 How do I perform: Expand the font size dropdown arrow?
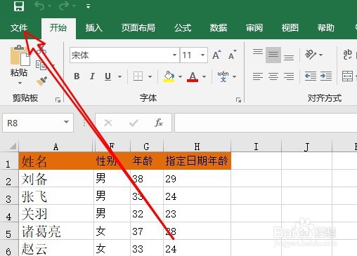202,55
